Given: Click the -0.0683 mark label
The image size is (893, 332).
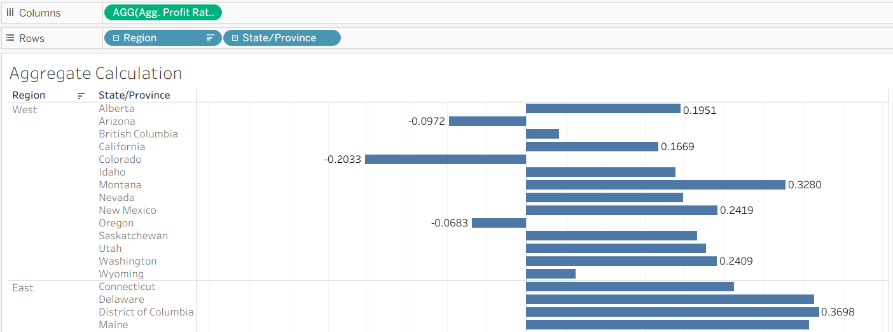Looking at the screenshot, I should click(x=450, y=223).
